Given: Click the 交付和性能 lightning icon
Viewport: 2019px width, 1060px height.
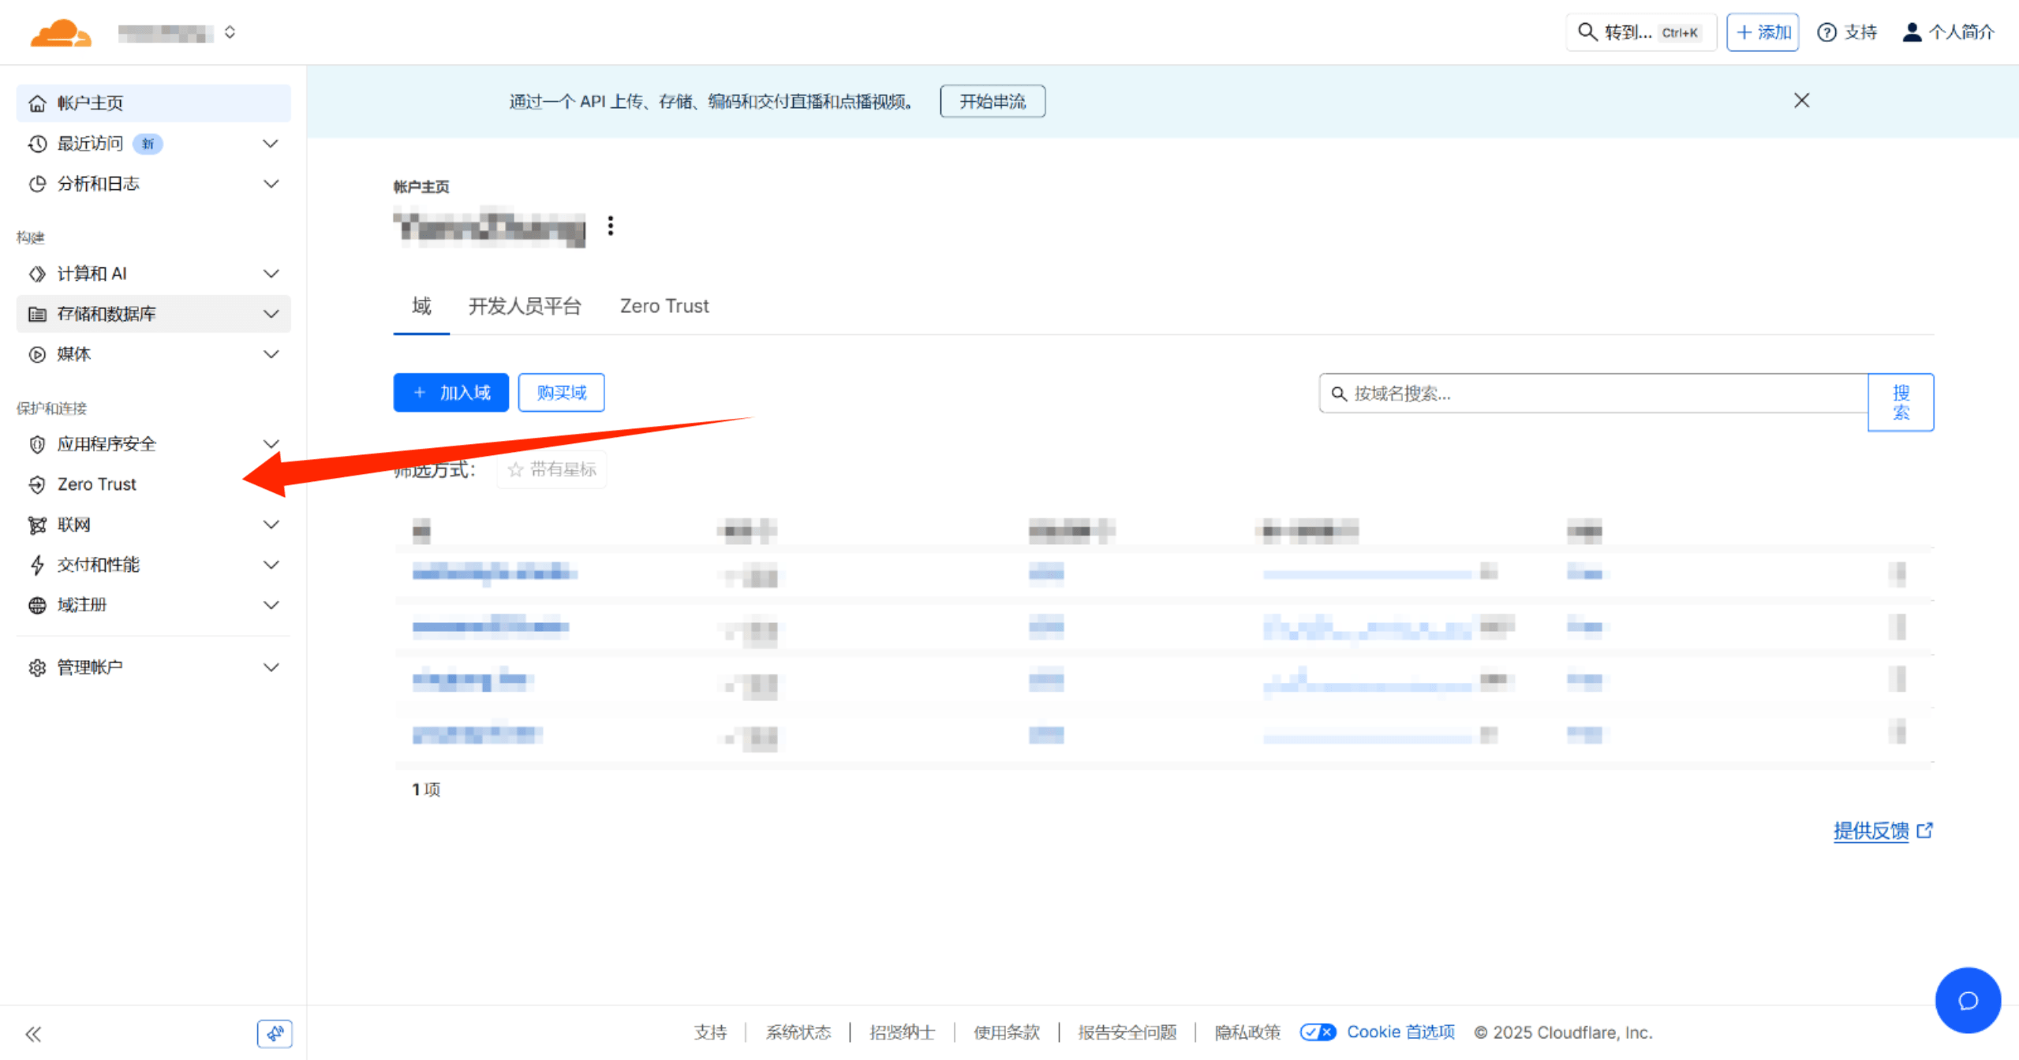Looking at the screenshot, I should (x=37, y=565).
